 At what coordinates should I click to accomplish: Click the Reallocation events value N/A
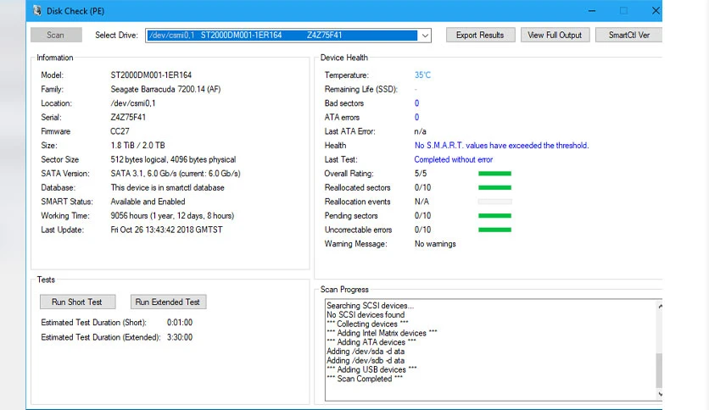pos(421,202)
